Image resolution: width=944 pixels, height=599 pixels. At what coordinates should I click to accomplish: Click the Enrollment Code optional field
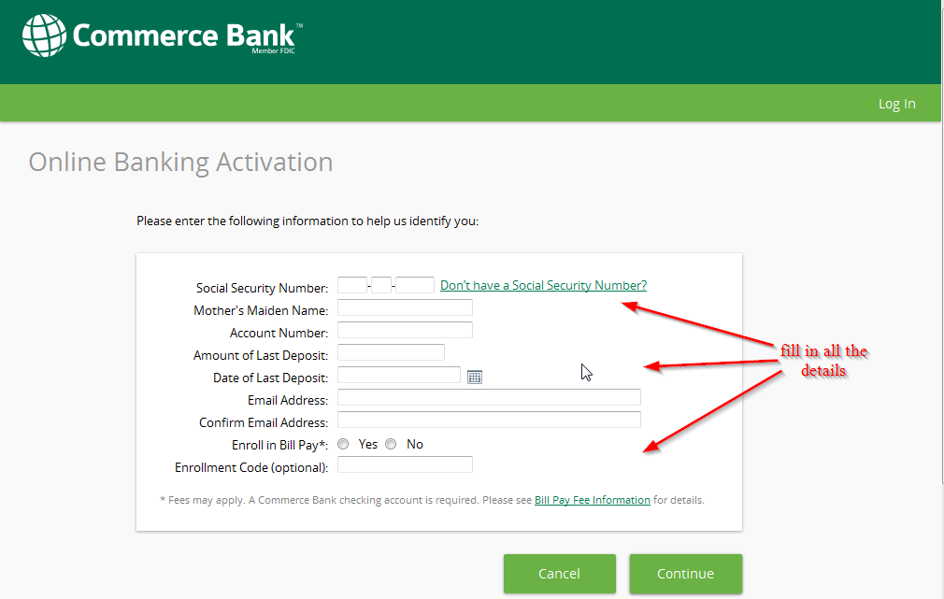point(405,464)
